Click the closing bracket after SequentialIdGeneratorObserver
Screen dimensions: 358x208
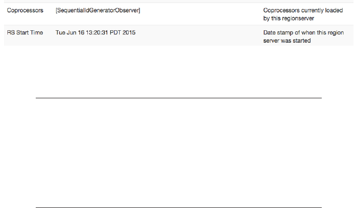(x=140, y=10)
